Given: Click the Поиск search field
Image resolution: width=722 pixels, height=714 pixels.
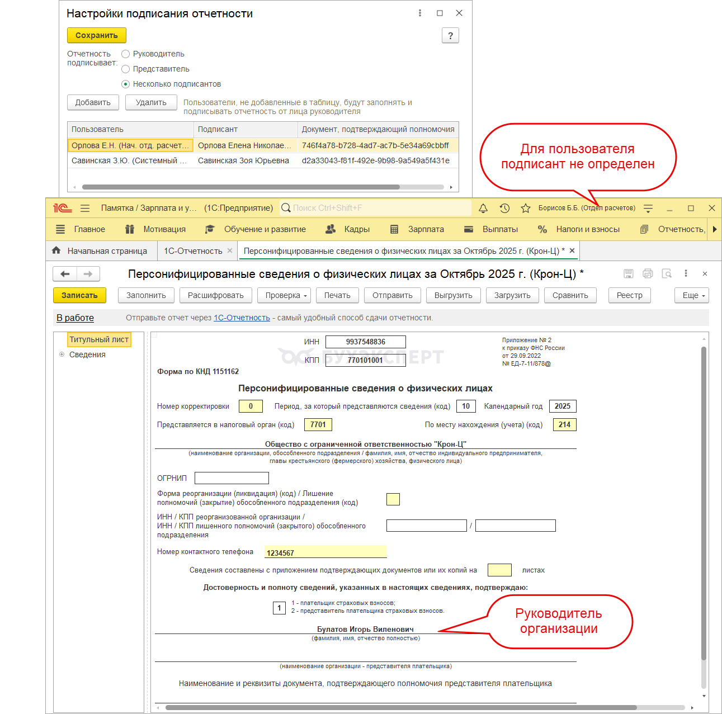Looking at the screenshot, I should [x=376, y=208].
